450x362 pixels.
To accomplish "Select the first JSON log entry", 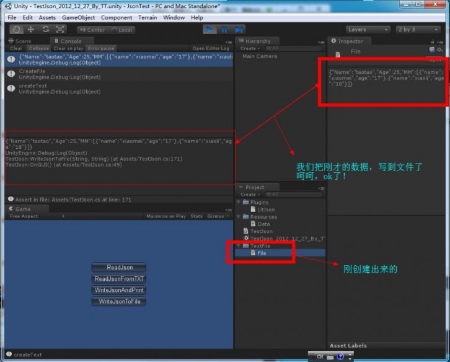I will 118,60.
